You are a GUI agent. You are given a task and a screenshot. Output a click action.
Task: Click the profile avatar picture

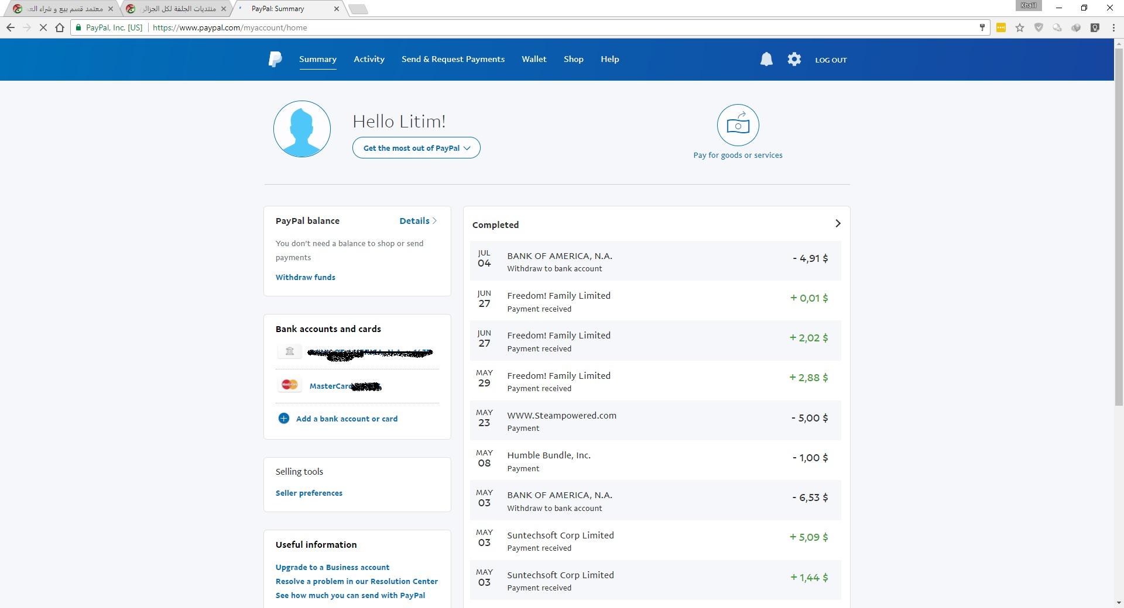coord(302,129)
